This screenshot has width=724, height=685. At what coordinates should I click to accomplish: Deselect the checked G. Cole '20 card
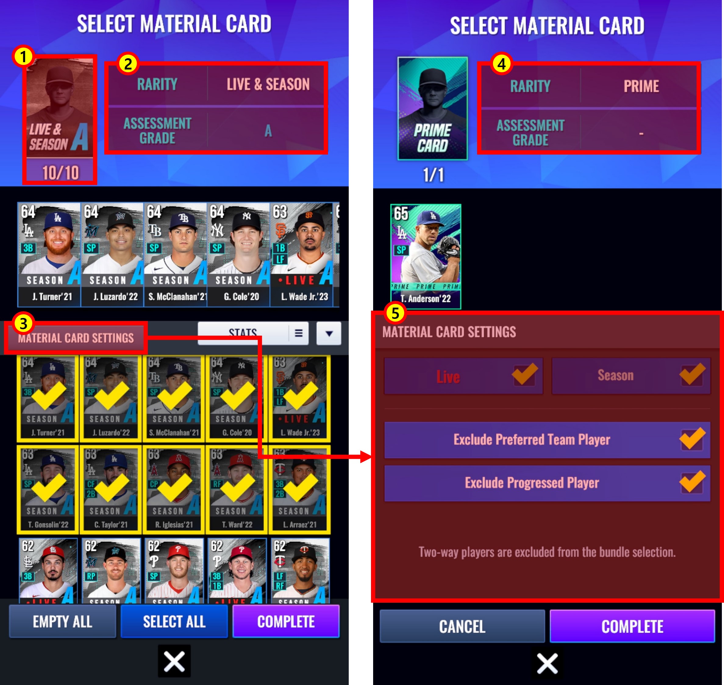click(x=237, y=399)
